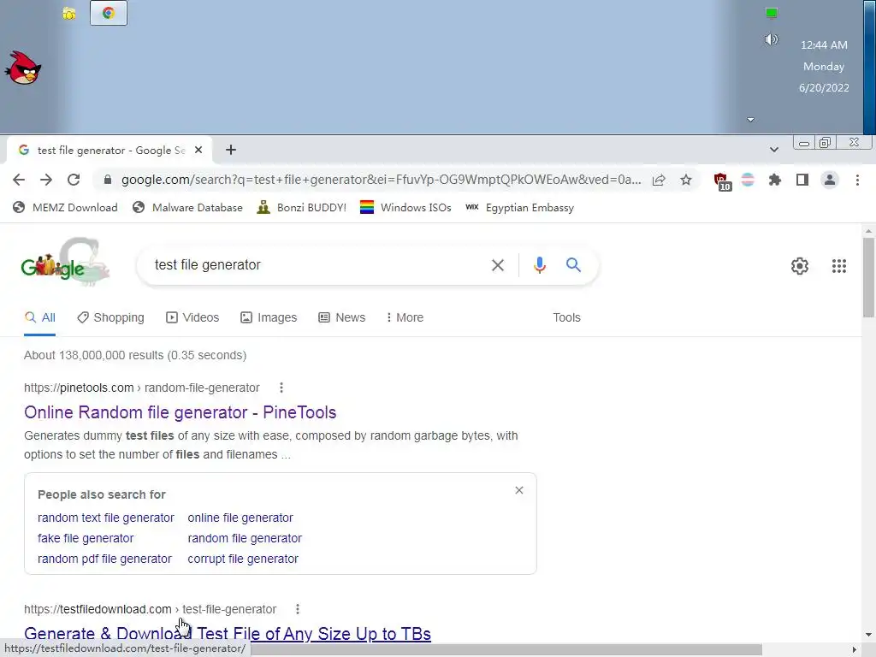Open the uBlock extension showing 10
This screenshot has height=657, width=876.
click(722, 181)
